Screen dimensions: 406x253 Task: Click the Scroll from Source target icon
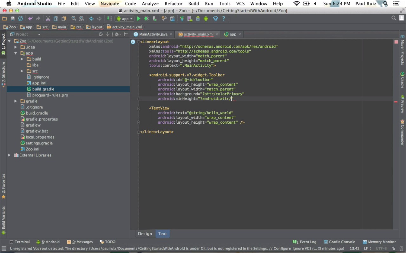click(x=101, y=34)
